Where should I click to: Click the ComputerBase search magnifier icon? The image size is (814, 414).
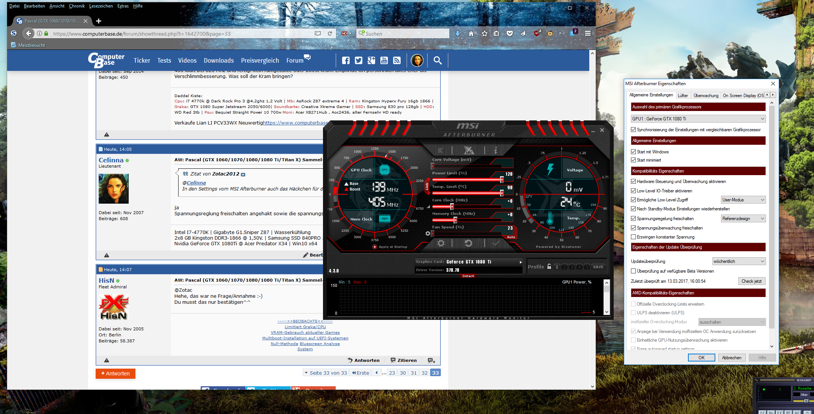click(x=437, y=60)
